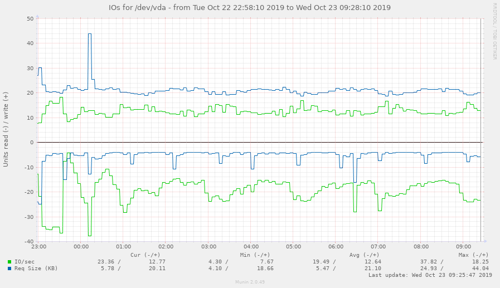Click the 40 y-axis tick label
This screenshot has width=500, height=288.
tap(30, 43)
